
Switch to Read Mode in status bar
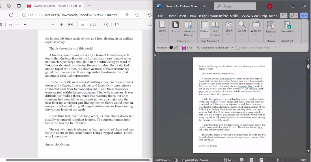(241, 160)
